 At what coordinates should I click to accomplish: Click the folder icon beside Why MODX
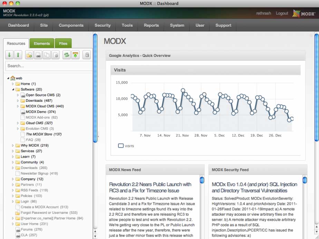(x=18, y=146)
